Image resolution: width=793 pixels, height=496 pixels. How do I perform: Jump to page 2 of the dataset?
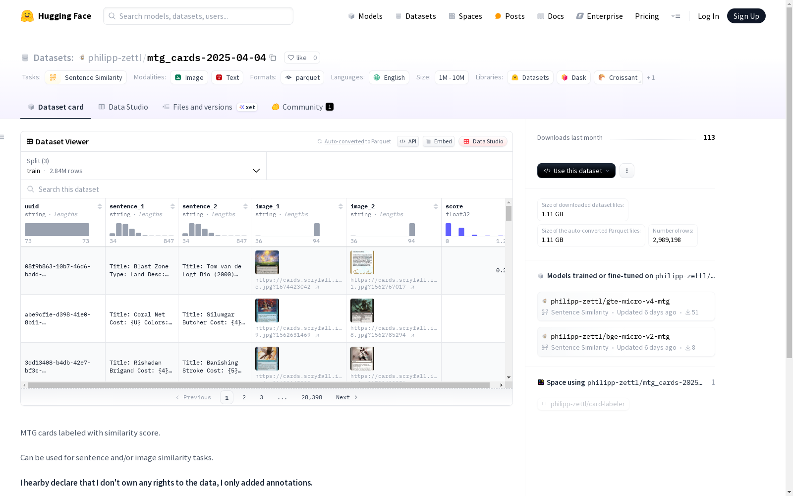point(244,397)
